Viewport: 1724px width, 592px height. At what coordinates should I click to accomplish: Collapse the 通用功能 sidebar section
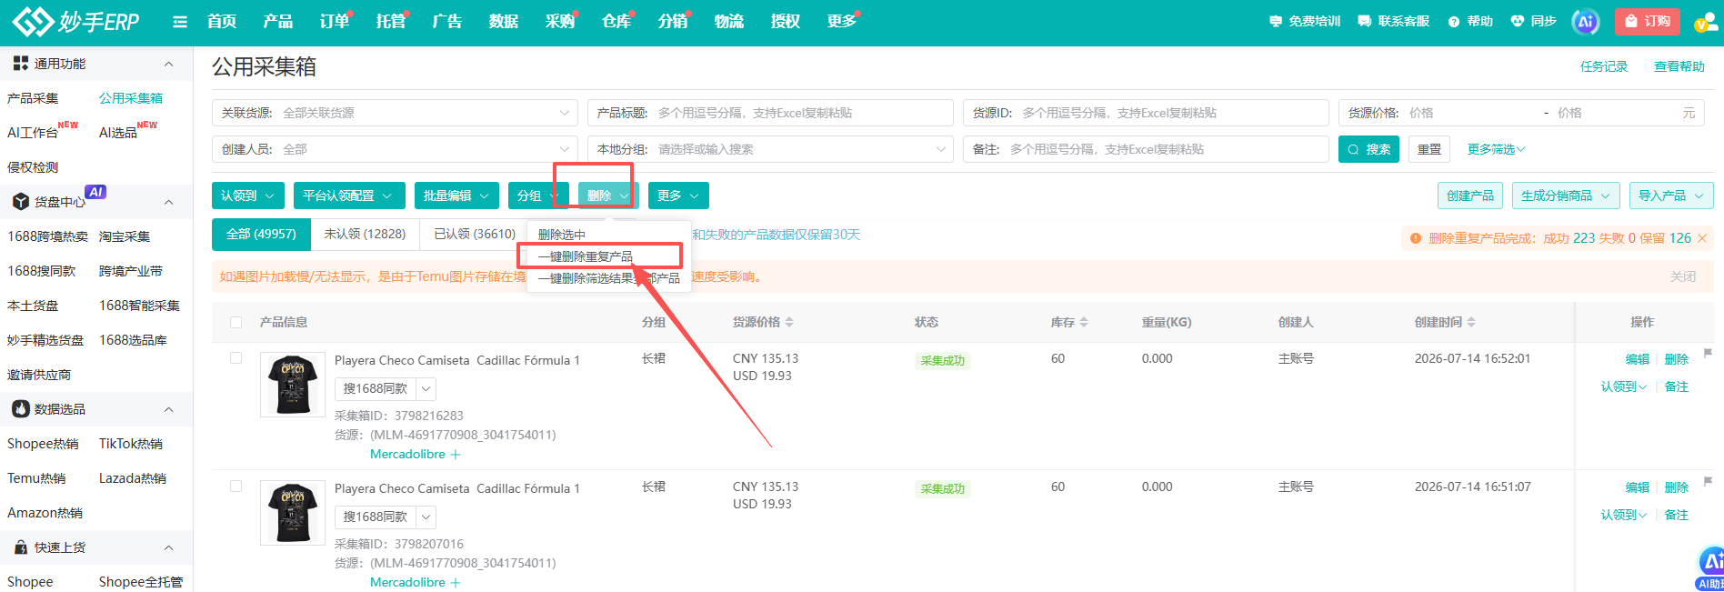pos(168,64)
